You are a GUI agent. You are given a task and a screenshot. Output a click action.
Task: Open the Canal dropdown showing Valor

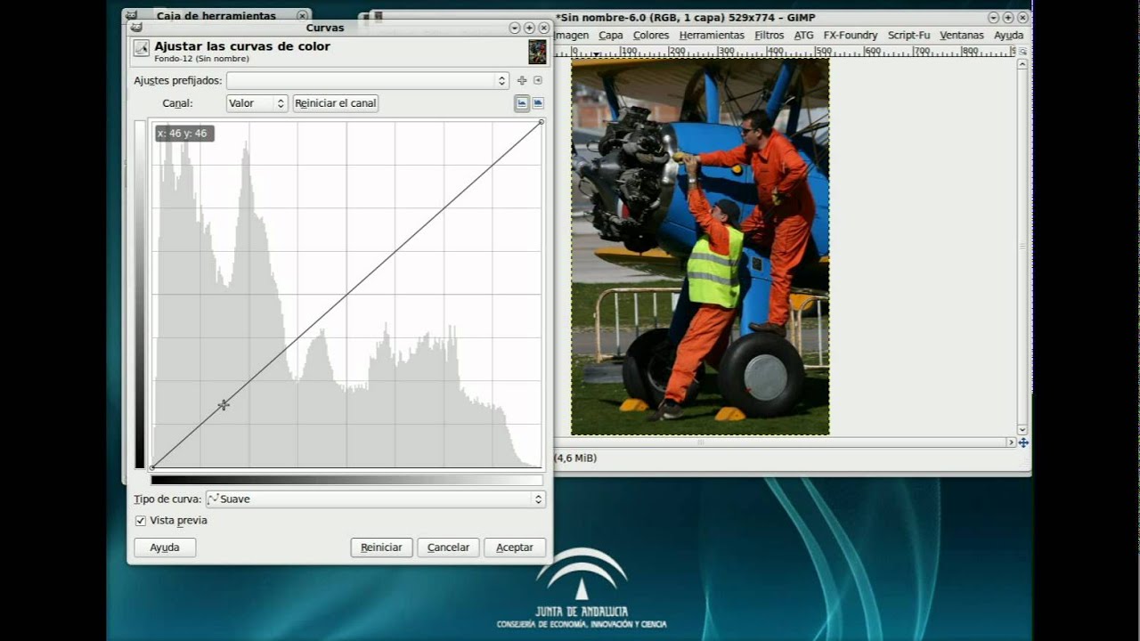point(256,103)
